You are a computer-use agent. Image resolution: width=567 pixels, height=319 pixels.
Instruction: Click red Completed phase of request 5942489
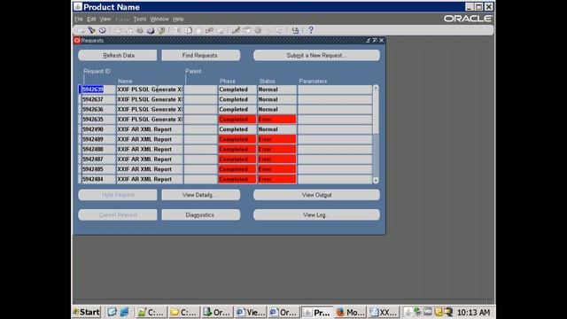click(x=237, y=139)
